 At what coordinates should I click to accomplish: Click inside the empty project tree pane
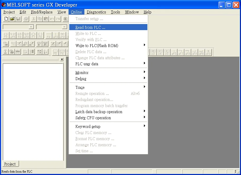(x=33, y=112)
